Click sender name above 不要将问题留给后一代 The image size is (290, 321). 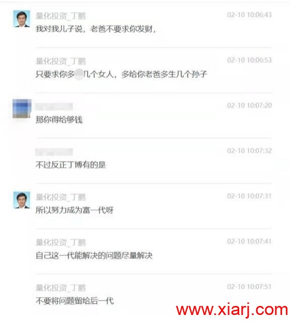click(61, 288)
